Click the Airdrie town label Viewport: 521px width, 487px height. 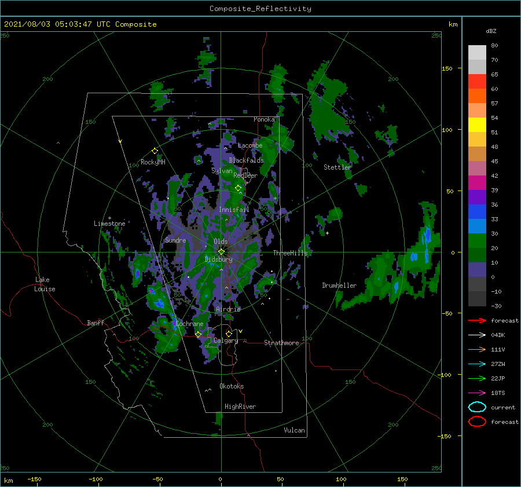[x=228, y=309]
